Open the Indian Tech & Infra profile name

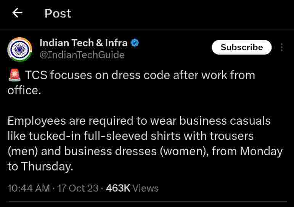point(83,43)
